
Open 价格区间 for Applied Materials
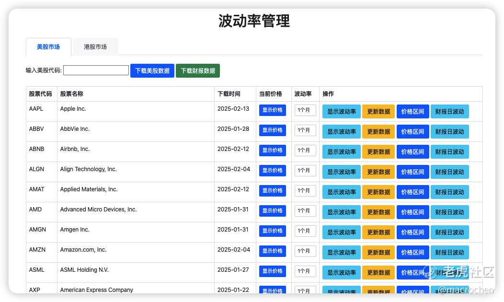412,192
